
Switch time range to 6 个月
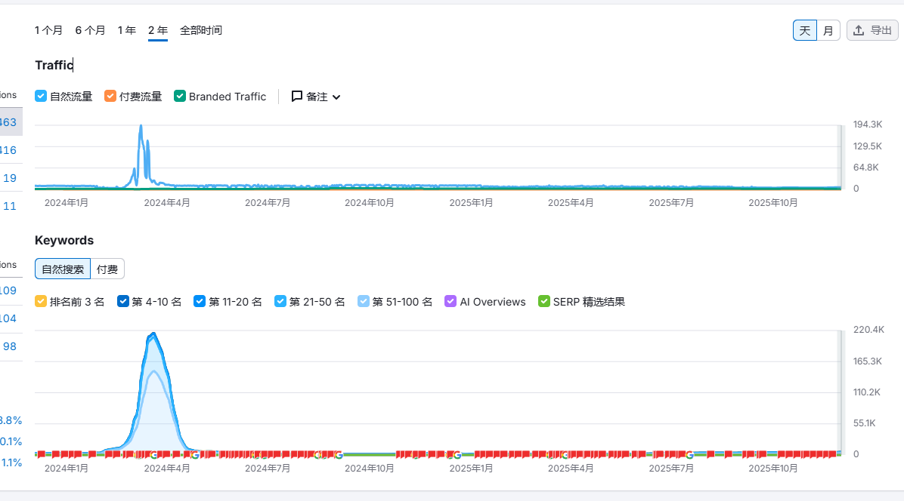point(90,30)
